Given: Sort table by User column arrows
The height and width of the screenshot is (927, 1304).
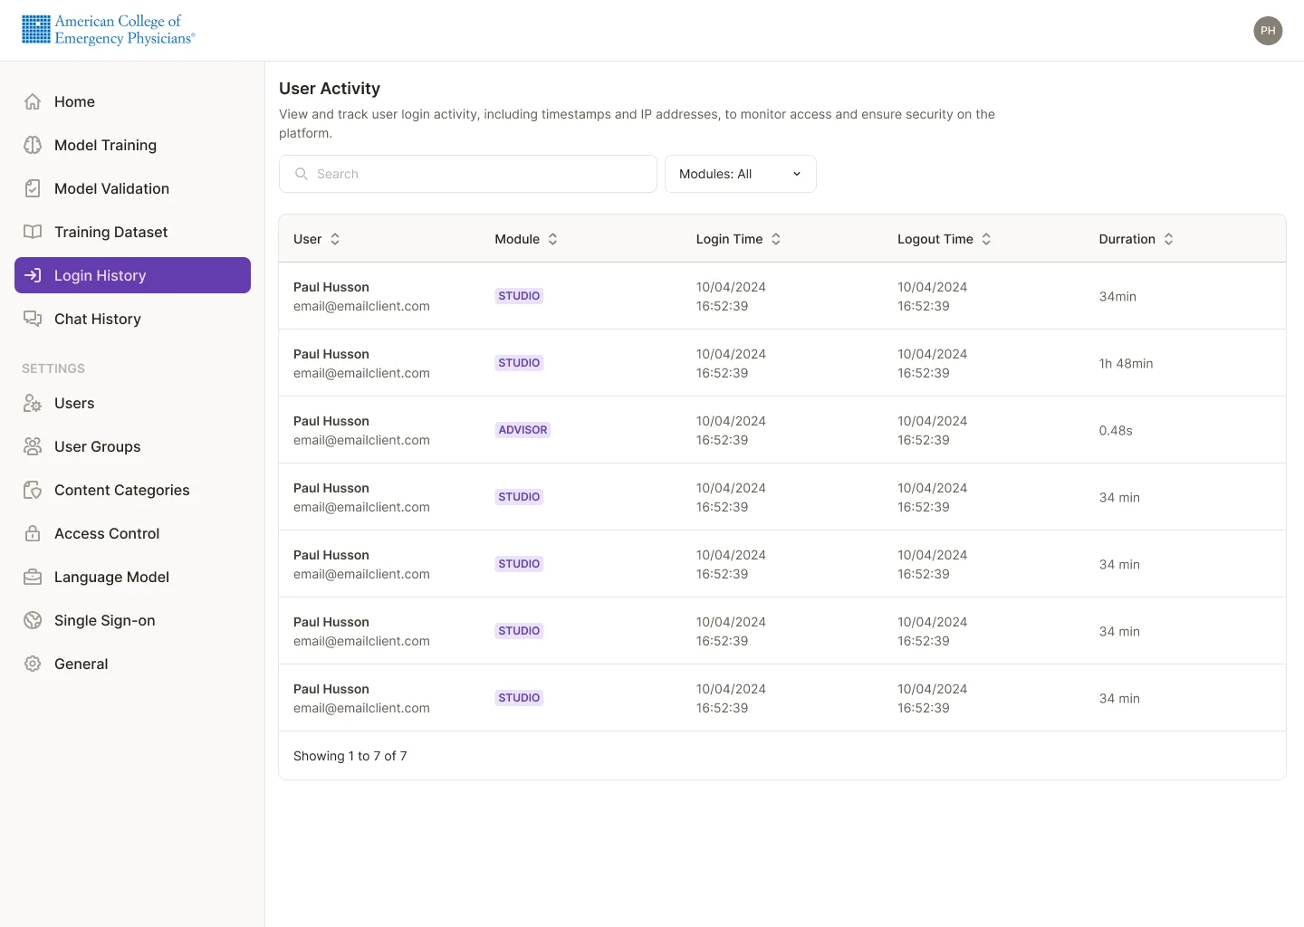Looking at the screenshot, I should click(x=335, y=239).
